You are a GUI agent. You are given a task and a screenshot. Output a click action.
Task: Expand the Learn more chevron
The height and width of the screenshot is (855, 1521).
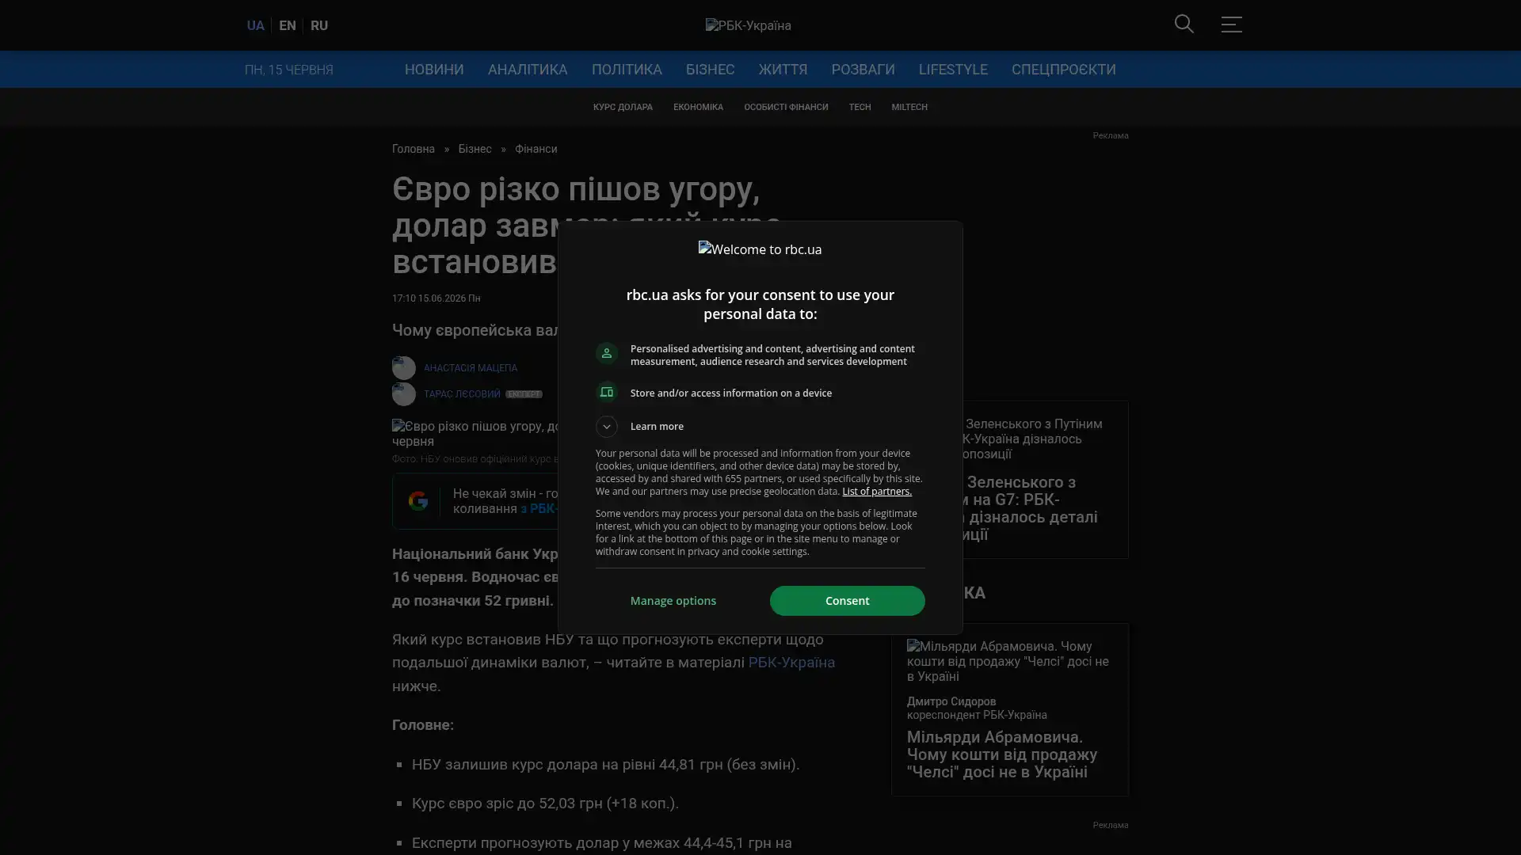(x=607, y=427)
